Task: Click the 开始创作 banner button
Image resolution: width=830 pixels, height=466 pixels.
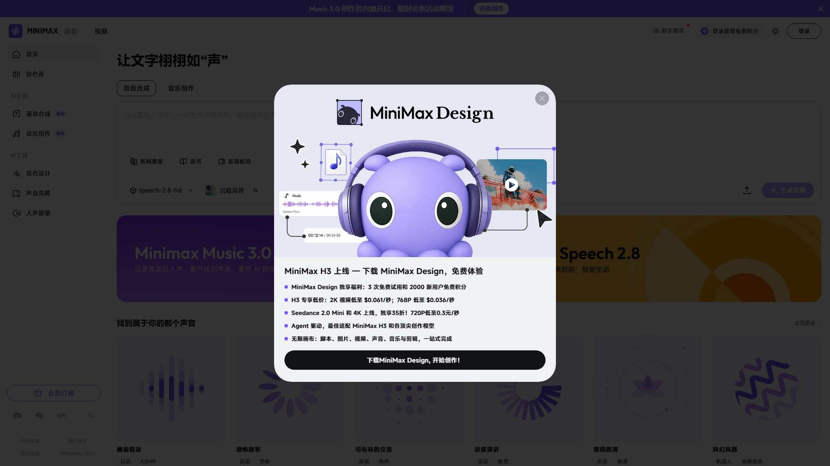Action: [x=491, y=9]
